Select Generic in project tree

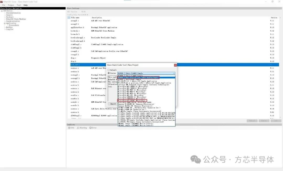[9, 15]
